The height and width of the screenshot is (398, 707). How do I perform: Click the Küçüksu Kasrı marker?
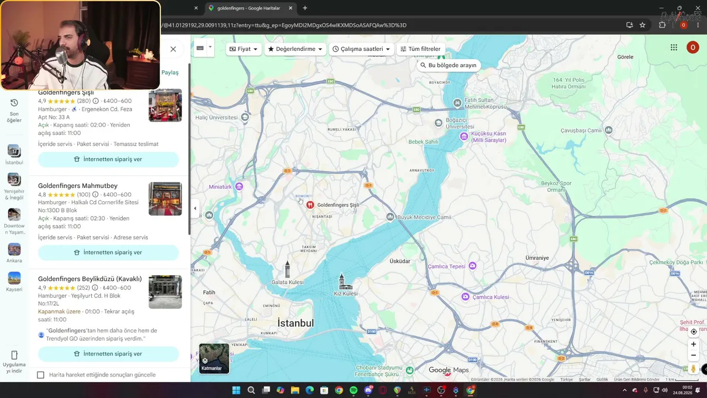[465, 136]
